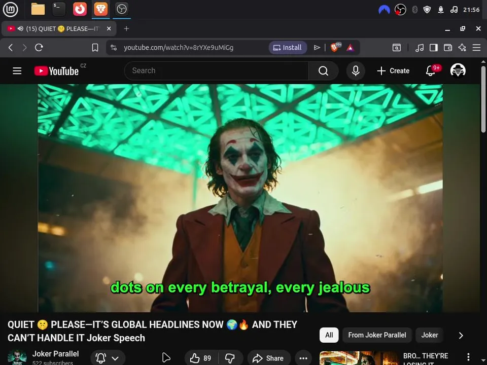Share this video
Viewport: 487px width, 365px height.
pos(269,358)
